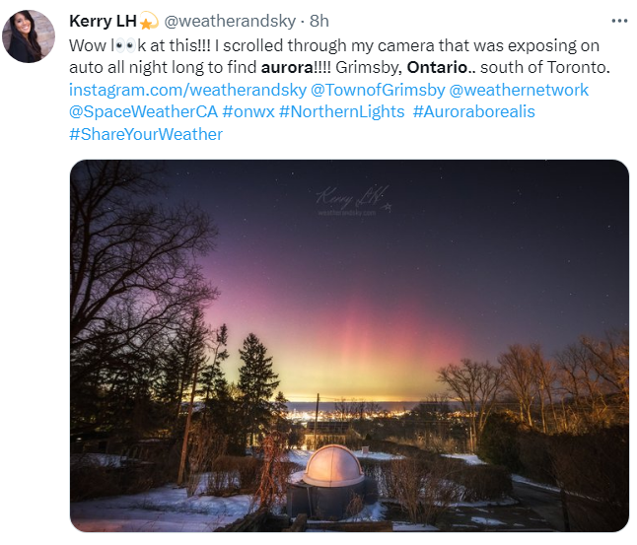637x545 pixels.
Task: Select the #NorthernLights hashtag
Action: click(x=341, y=112)
